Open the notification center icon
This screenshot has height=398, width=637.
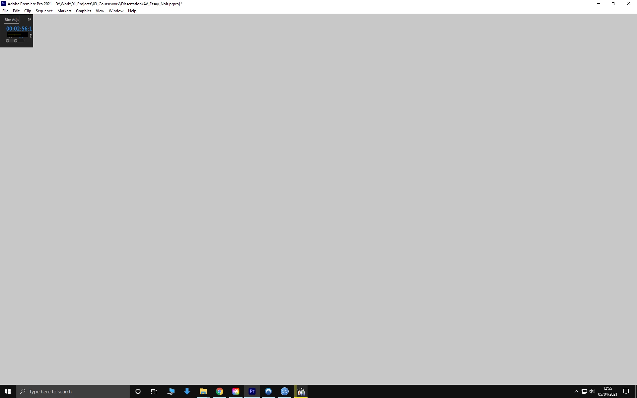coord(626,391)
